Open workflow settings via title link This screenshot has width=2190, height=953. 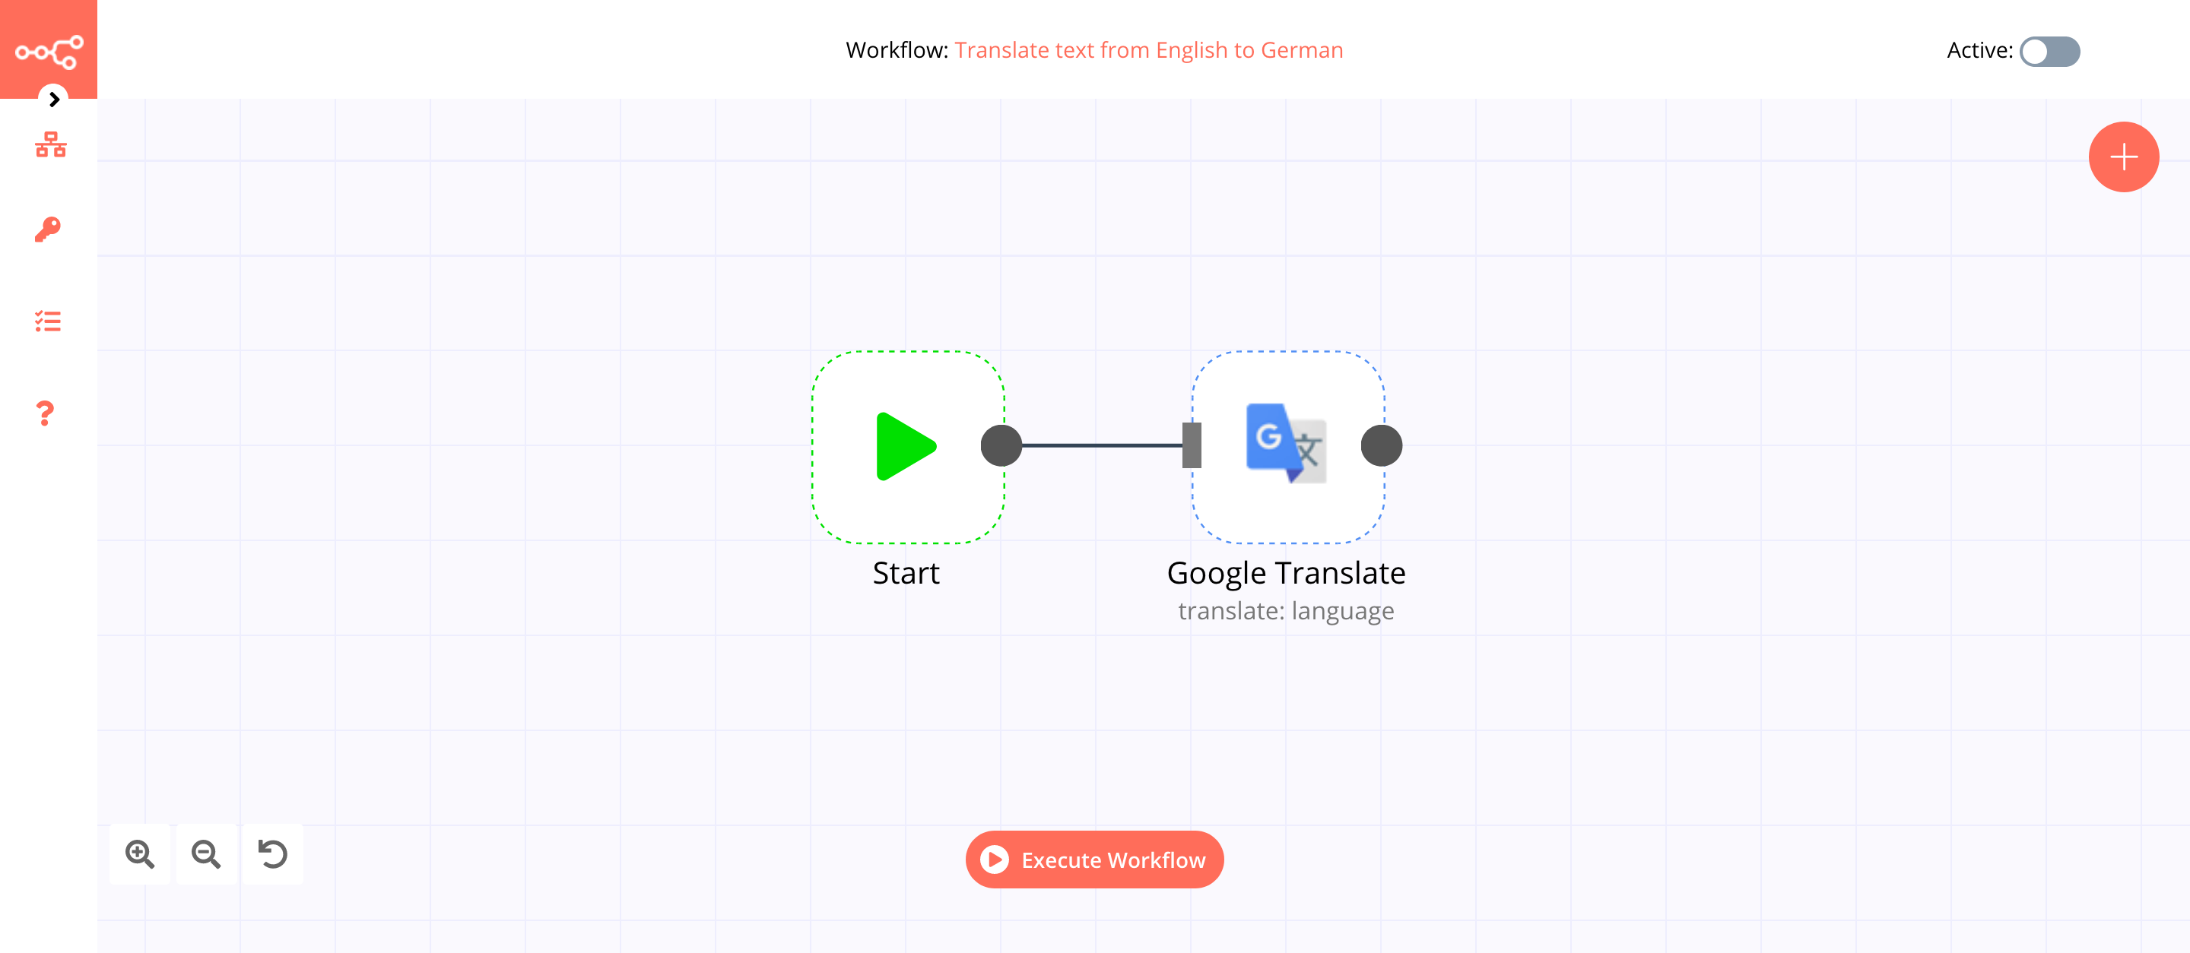tap(1148, 49)
